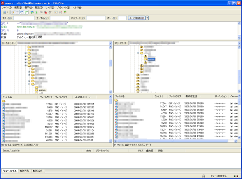Open the parent '..' folder in remote file list
Viewport: 242px width, 179px height.
click(117, 100)
